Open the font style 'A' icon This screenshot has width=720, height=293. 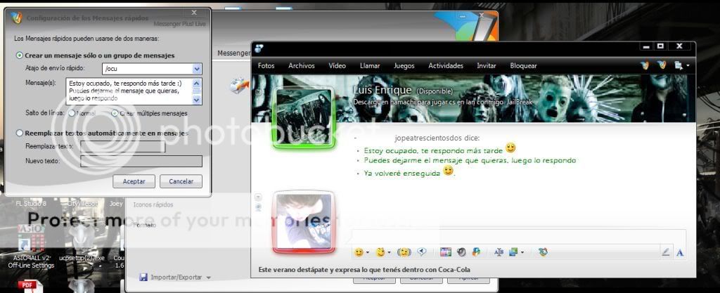click(680, 252)
